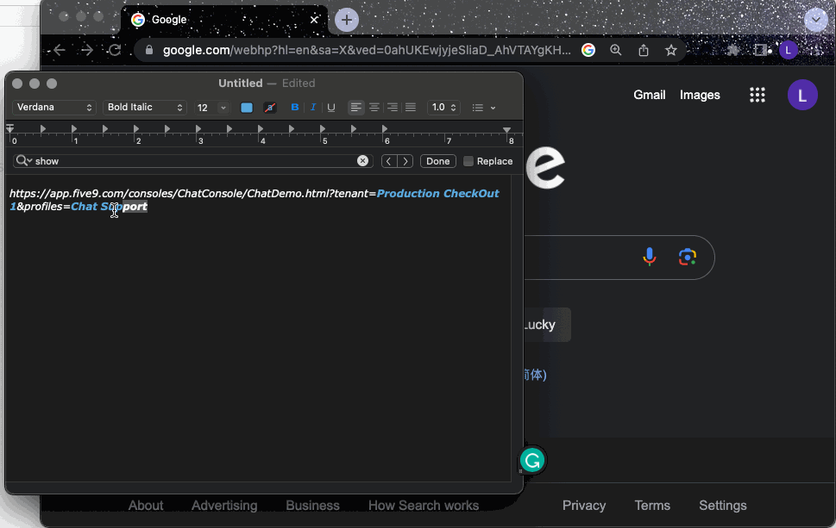Viewport: 836px width, 528px height.
Task: Select the Google tab in Chrome
Action: coord(224,20)
